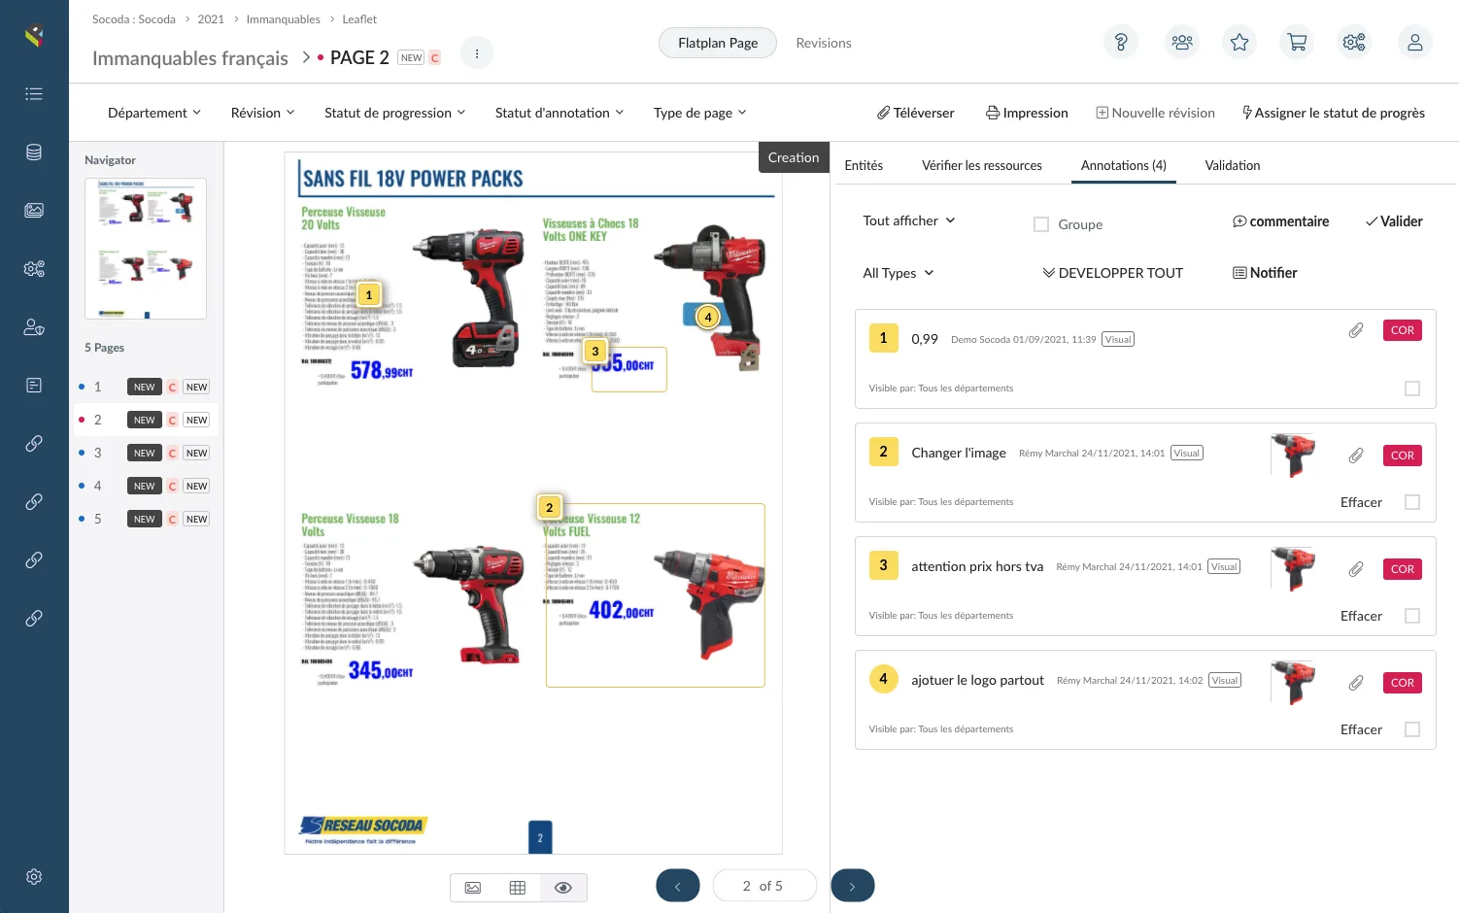Open attachment paperclip for annotation 0,99
1459x913 pixels.
1356,330
